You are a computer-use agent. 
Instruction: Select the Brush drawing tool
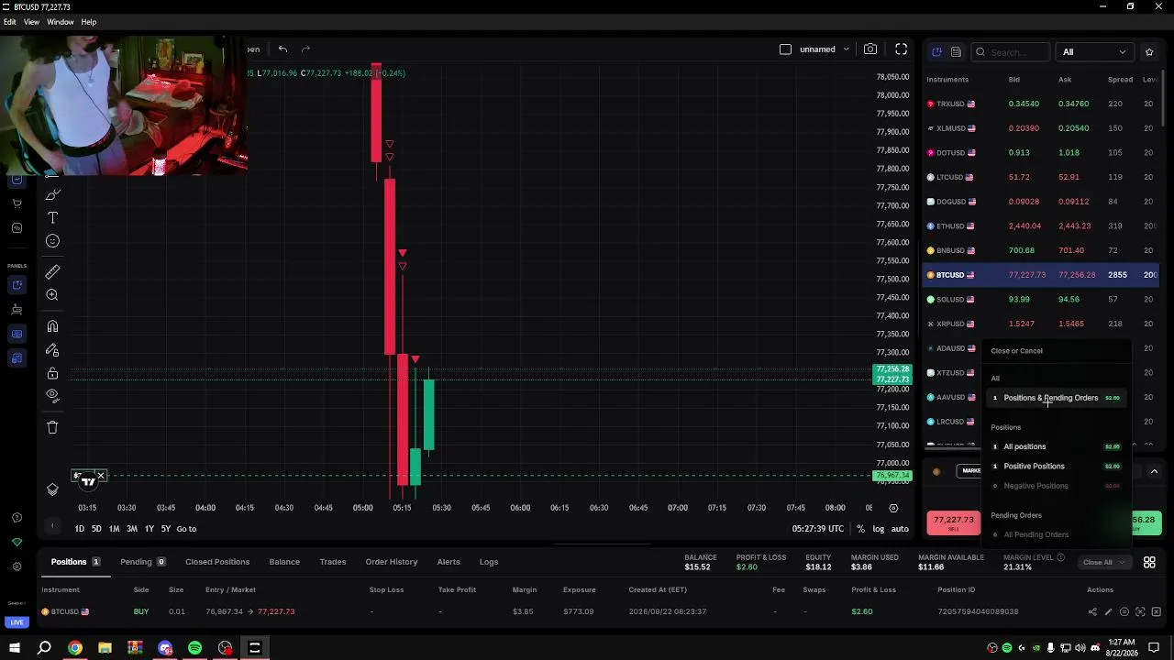pyautogui.click(x=52, y=194)
